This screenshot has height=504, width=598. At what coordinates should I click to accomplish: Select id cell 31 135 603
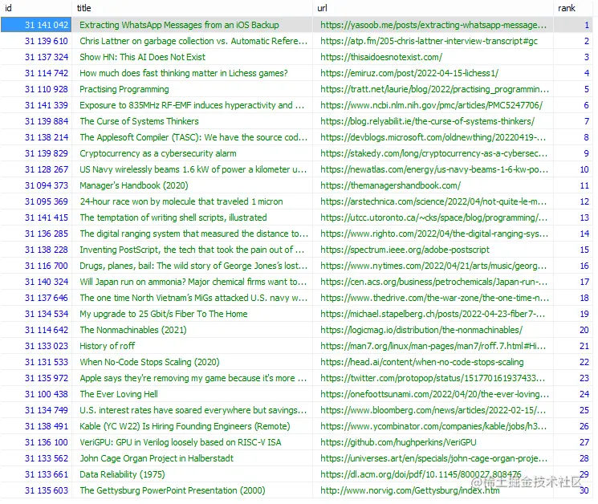[x=36, y=490]
